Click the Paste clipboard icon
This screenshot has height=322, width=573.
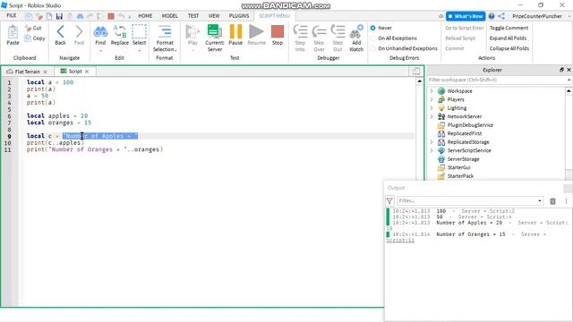click(x=13, y=32)
